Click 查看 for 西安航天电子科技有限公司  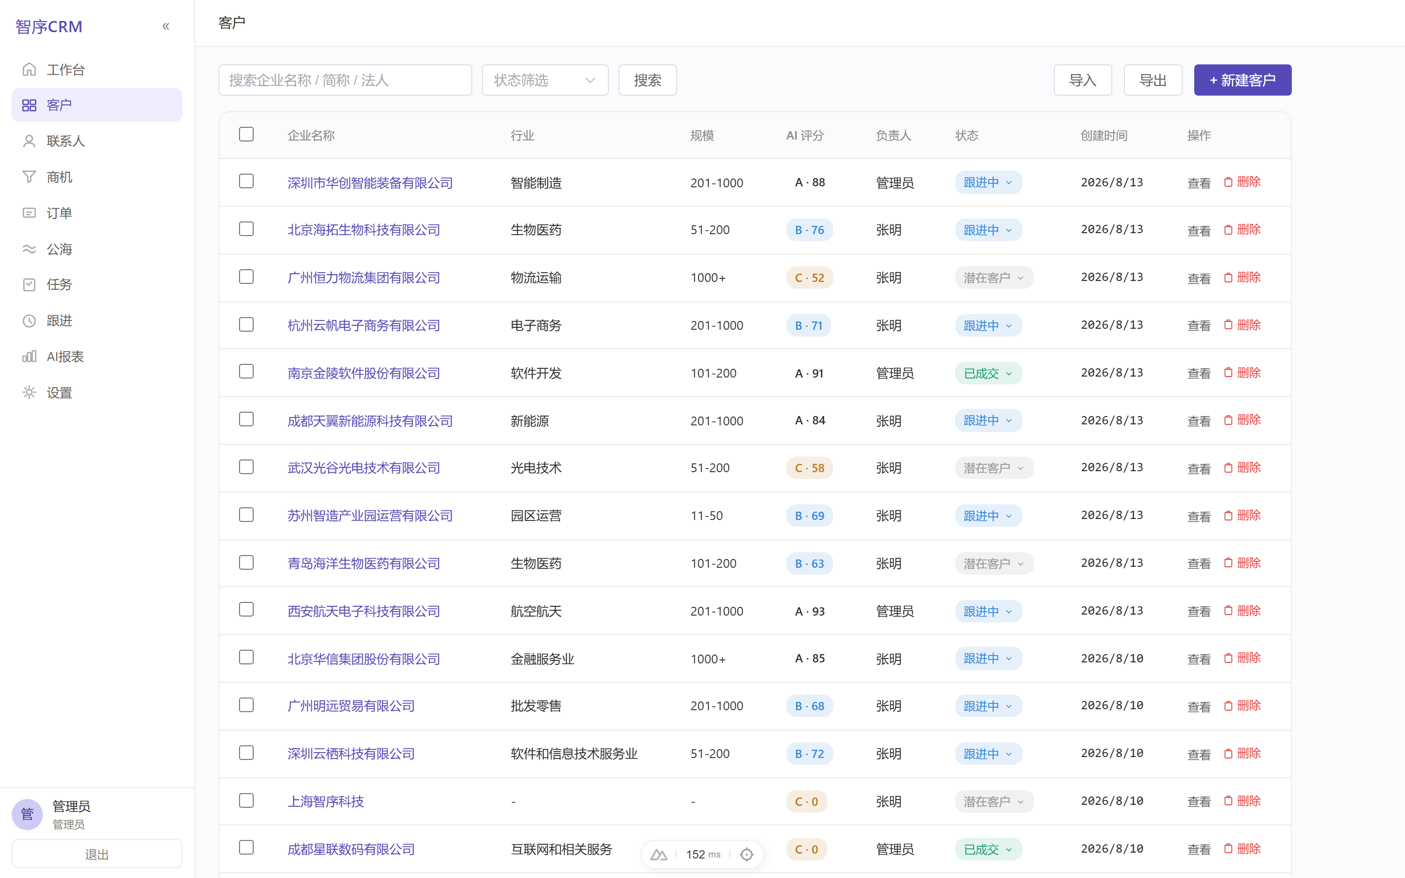[1198, 611]
